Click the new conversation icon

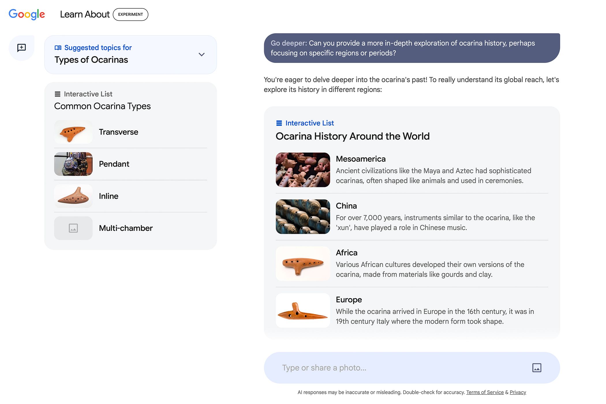click(x=21, y=47)
